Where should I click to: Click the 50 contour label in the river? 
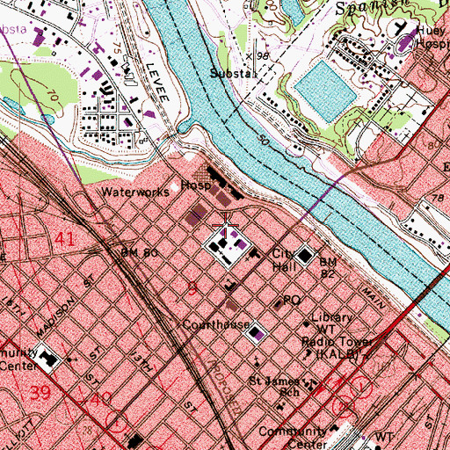tap(264, 140)
